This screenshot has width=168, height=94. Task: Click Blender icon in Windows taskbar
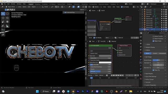pos(73,91)
